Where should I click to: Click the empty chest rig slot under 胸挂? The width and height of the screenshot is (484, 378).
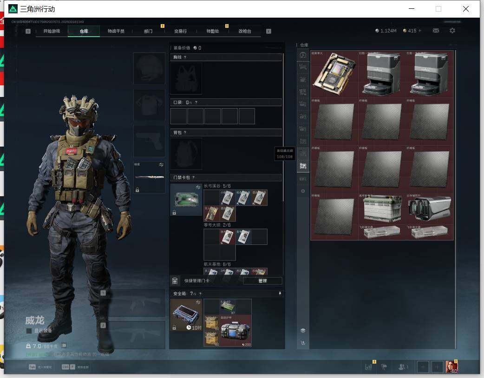[186, 79]
